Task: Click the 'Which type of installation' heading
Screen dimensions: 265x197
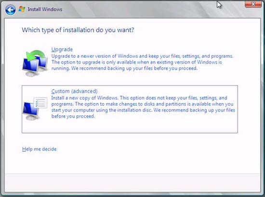Action: pos(78,30)
